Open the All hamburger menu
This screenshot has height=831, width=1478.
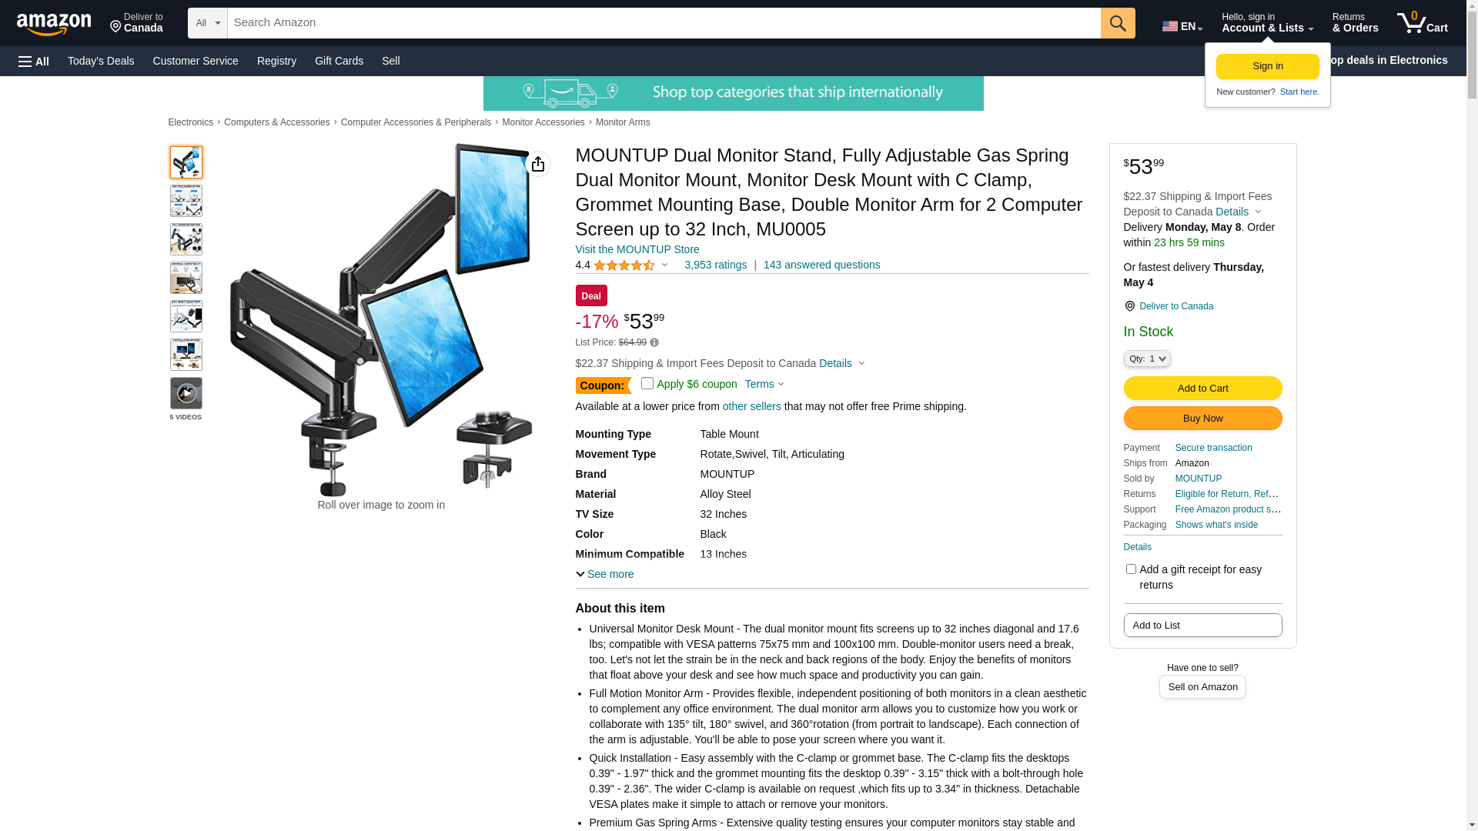pos(34,62)
